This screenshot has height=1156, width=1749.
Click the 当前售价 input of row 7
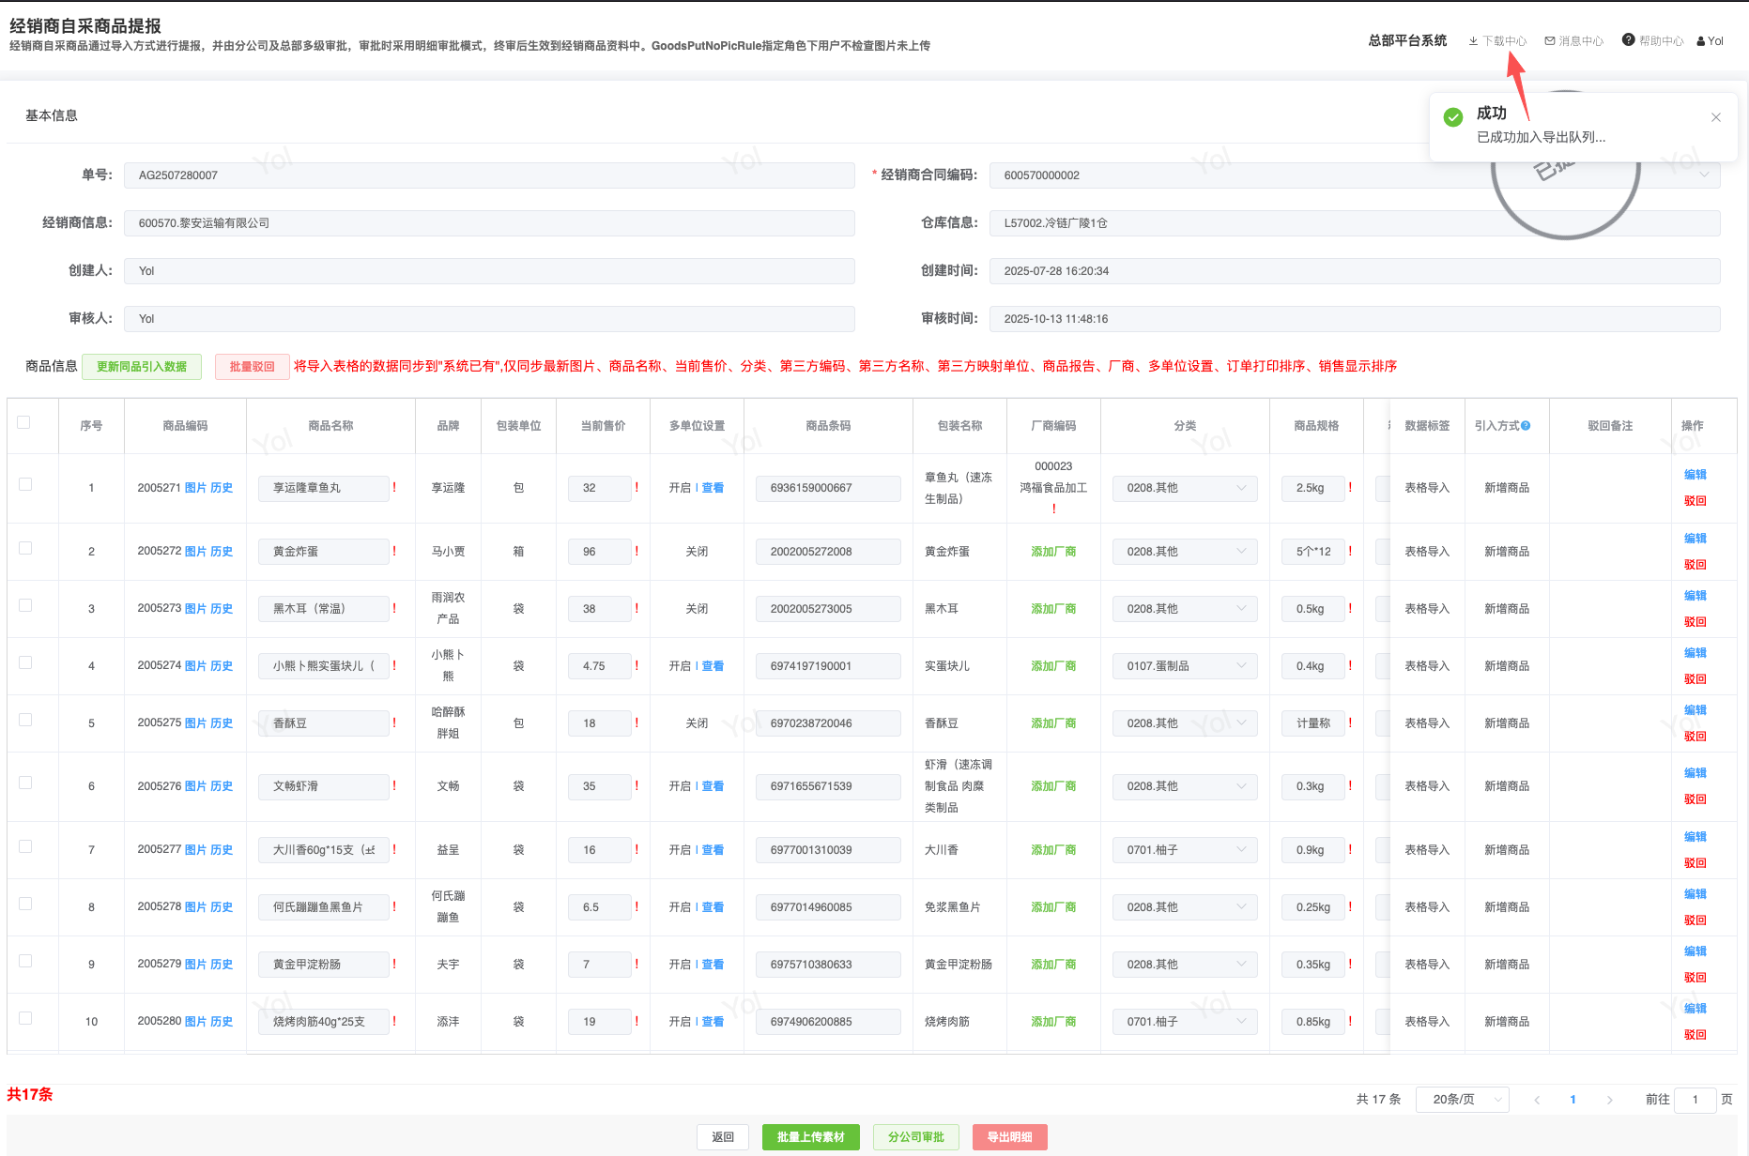[x=600, y=850]
